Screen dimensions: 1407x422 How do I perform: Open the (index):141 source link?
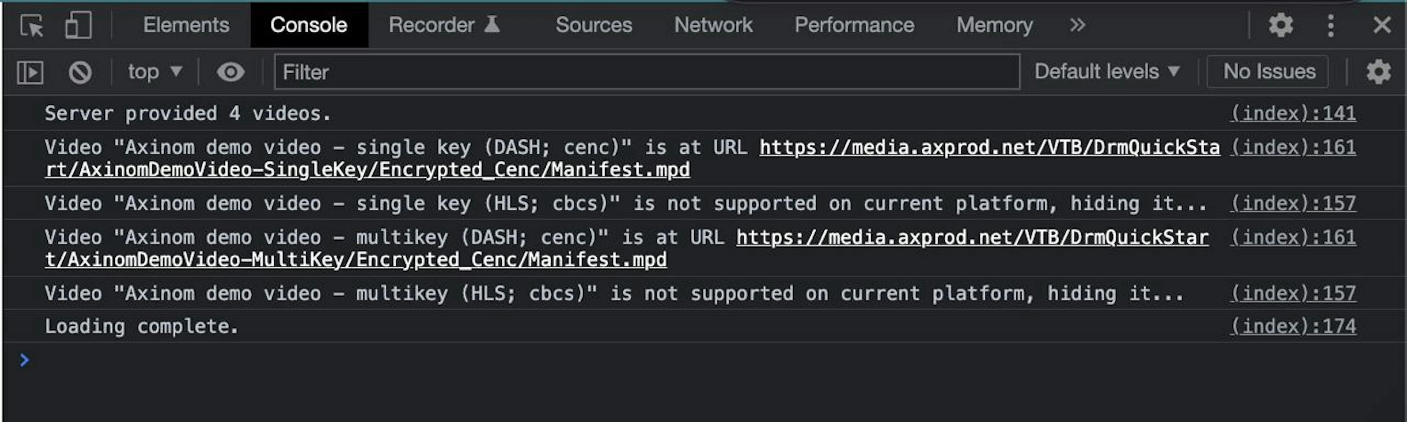click(x=1293, y=114)
